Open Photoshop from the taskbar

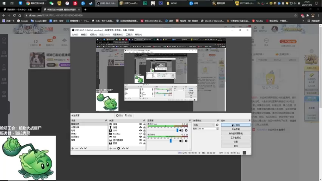161,3
